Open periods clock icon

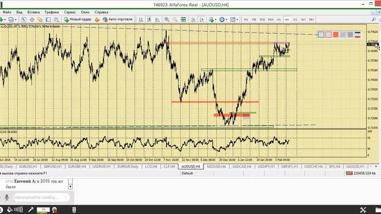point(222,20)
